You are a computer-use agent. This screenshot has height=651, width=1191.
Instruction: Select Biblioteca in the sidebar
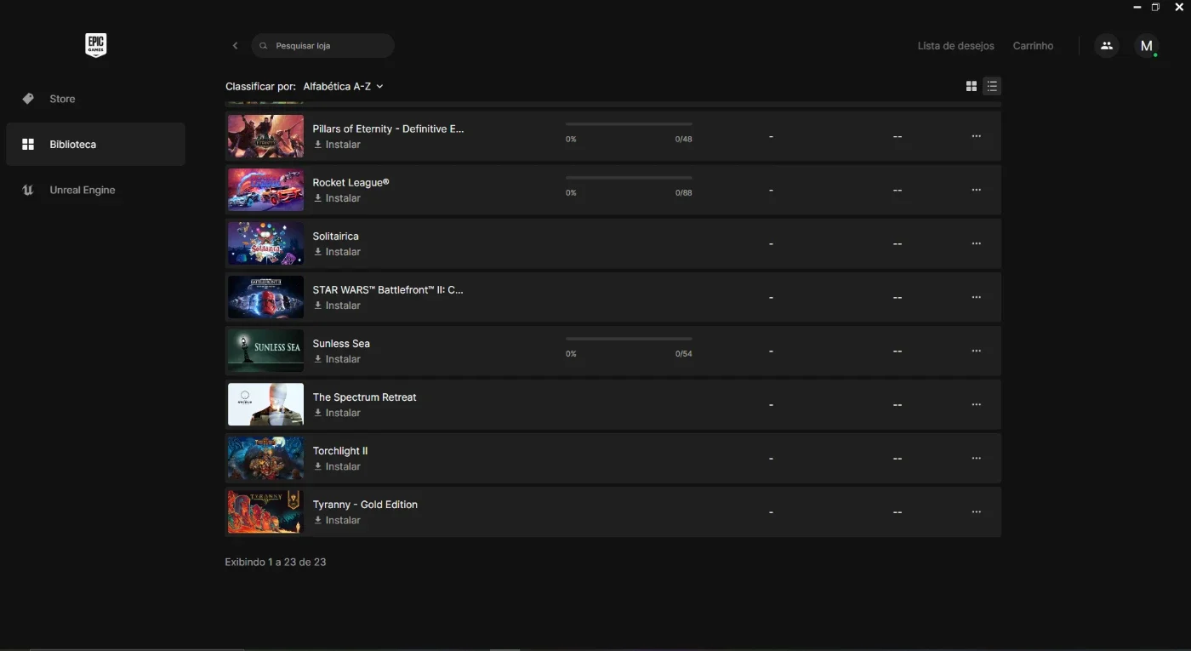(95, 145)
